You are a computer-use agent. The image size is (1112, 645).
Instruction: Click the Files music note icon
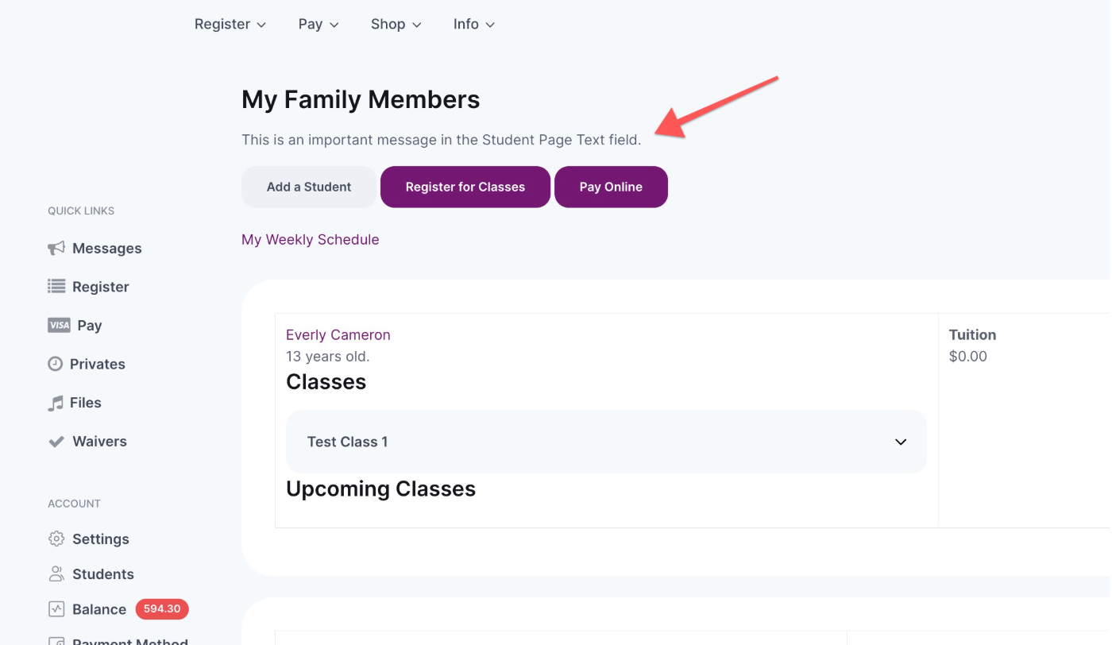[x=55, y=403]
